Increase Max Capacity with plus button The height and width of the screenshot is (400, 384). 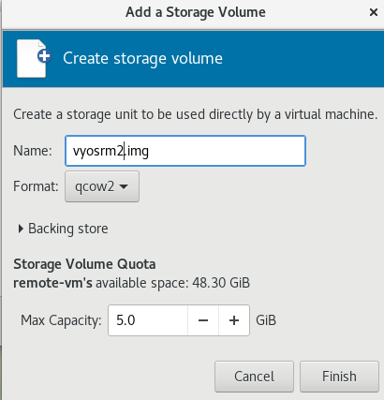(234, 320)
